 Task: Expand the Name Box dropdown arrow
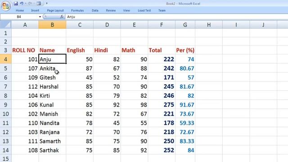pos(40,17)
